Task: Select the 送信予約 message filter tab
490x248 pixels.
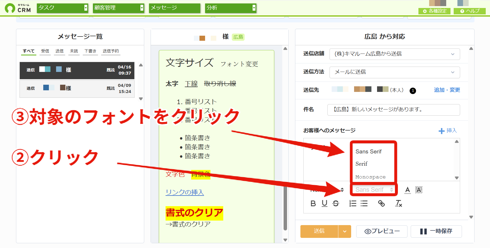Action: pos(111,51)
